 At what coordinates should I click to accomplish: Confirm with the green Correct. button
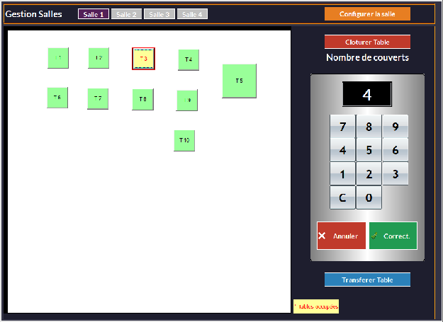coord(393,236)
